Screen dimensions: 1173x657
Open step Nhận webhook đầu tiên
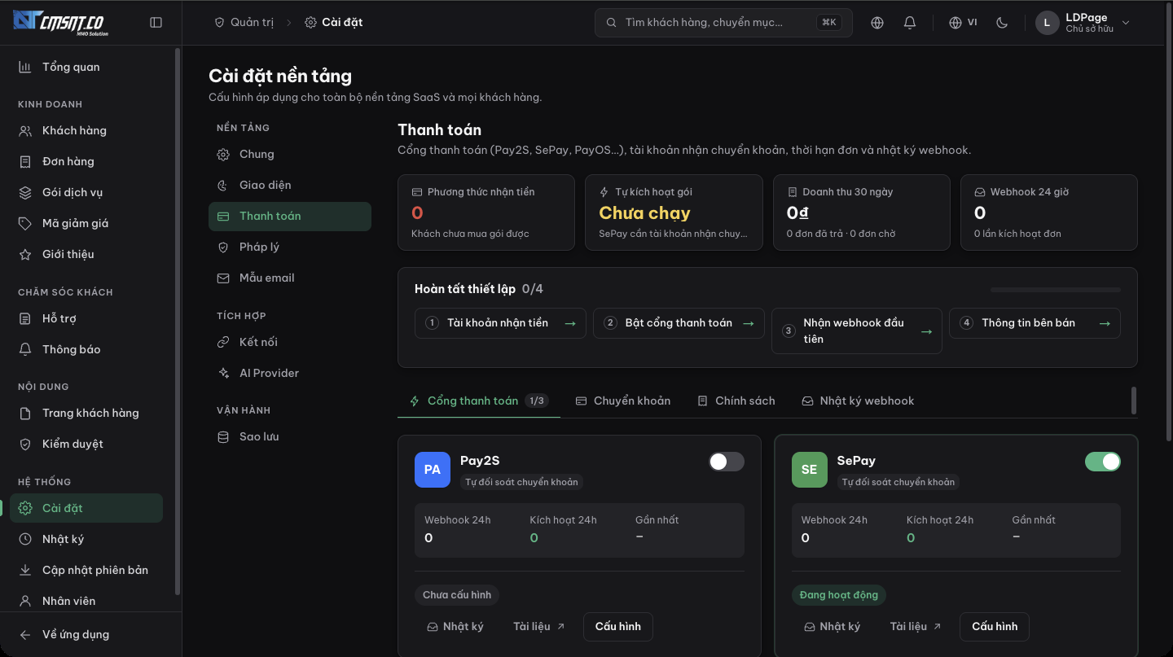pos(857,331)
